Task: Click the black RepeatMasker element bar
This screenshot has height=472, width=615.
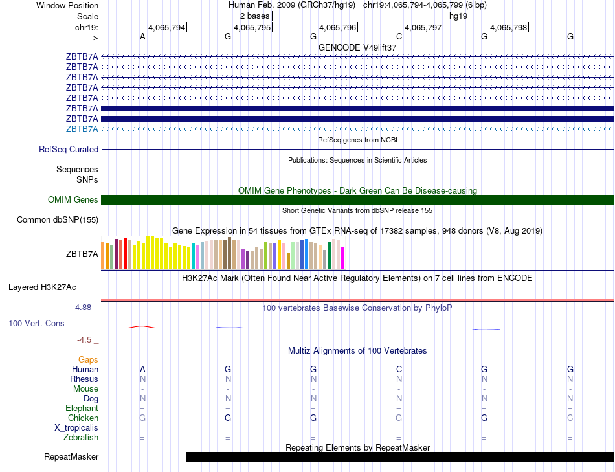Action: pyautogui.click(x=401, y=456)
